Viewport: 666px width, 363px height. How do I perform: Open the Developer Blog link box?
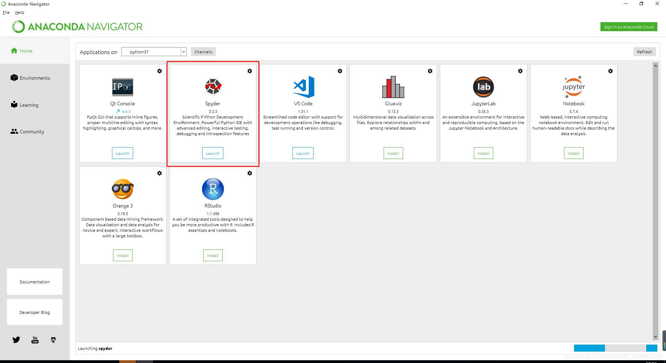tap(35, 312)
